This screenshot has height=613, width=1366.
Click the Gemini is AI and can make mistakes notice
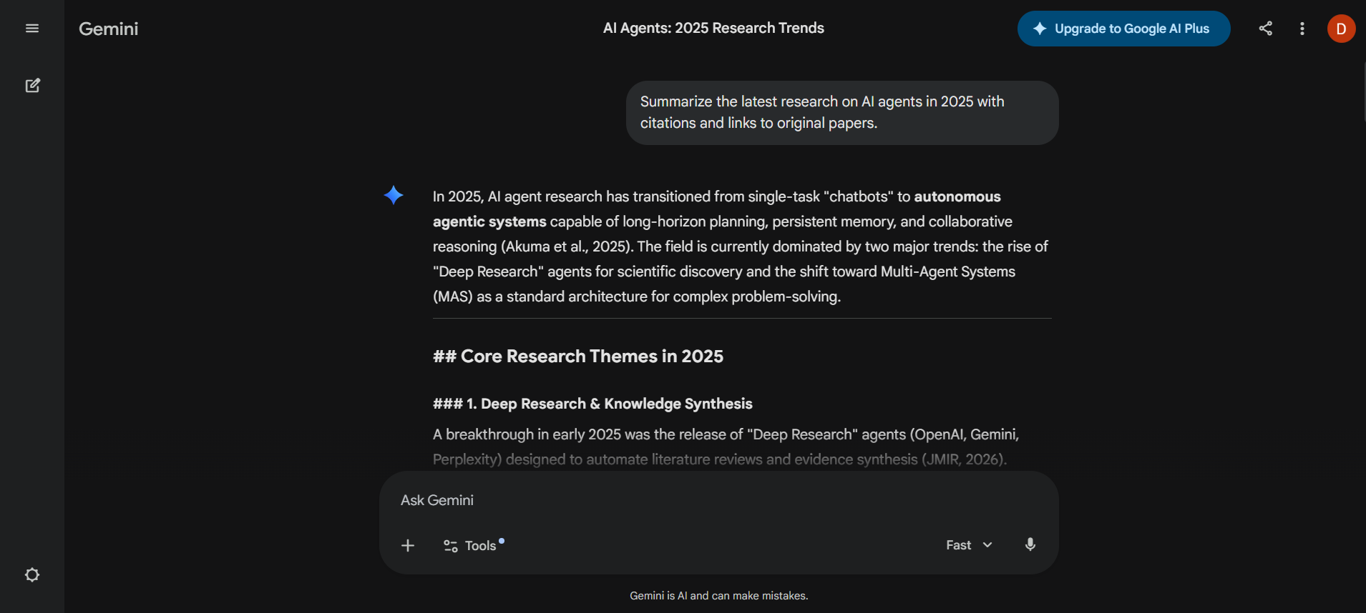[718, 596]
